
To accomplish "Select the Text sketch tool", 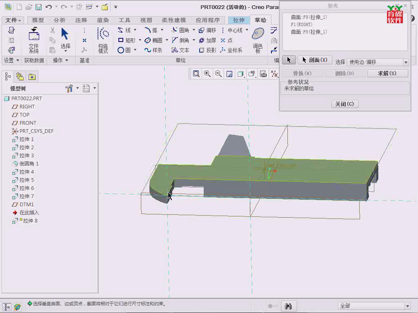I will point(180,50).
